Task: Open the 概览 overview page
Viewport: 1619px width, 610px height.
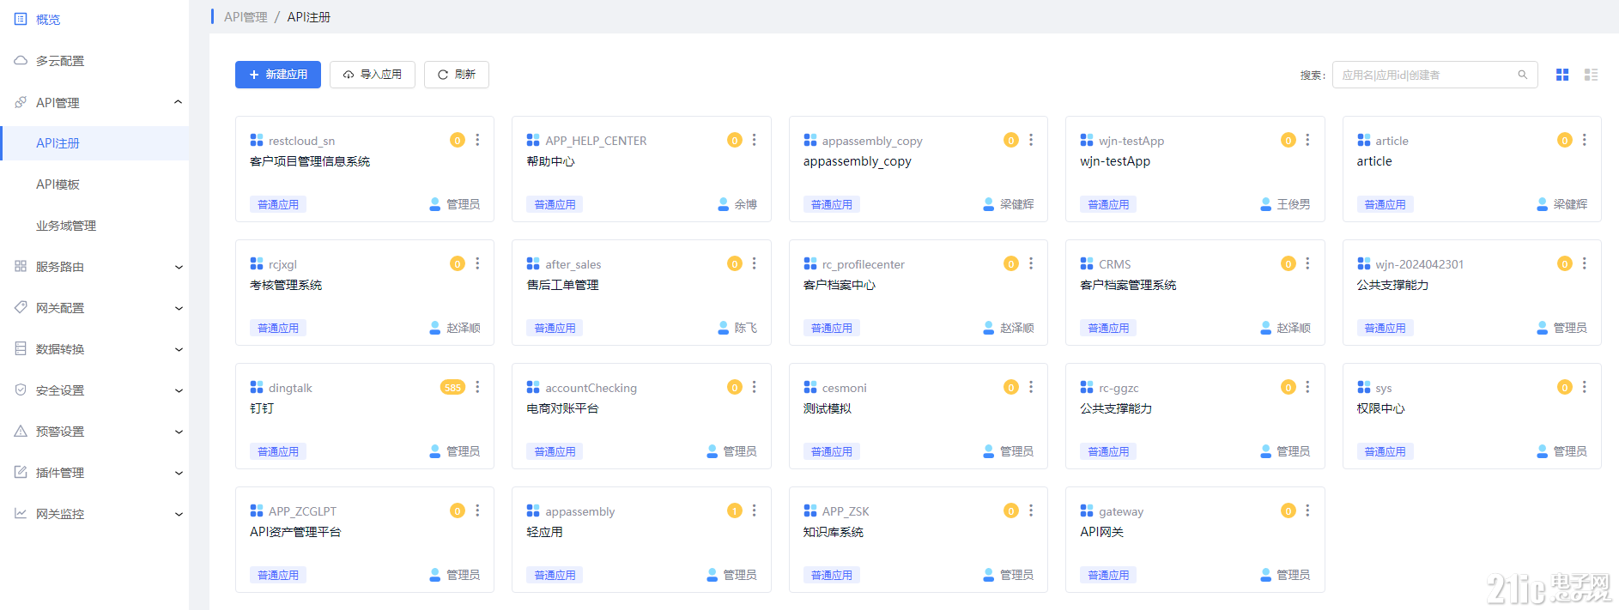Action: 94,19
